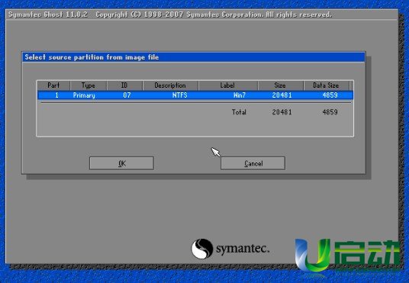Click the Description column header

170,85
